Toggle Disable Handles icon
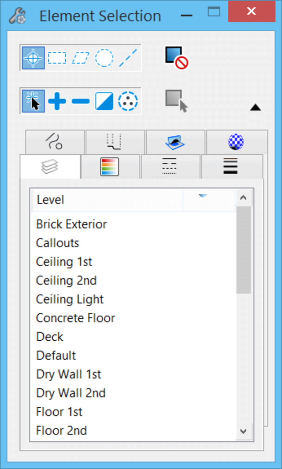Viewport: 282px width, 469px height. coord(176,58)
